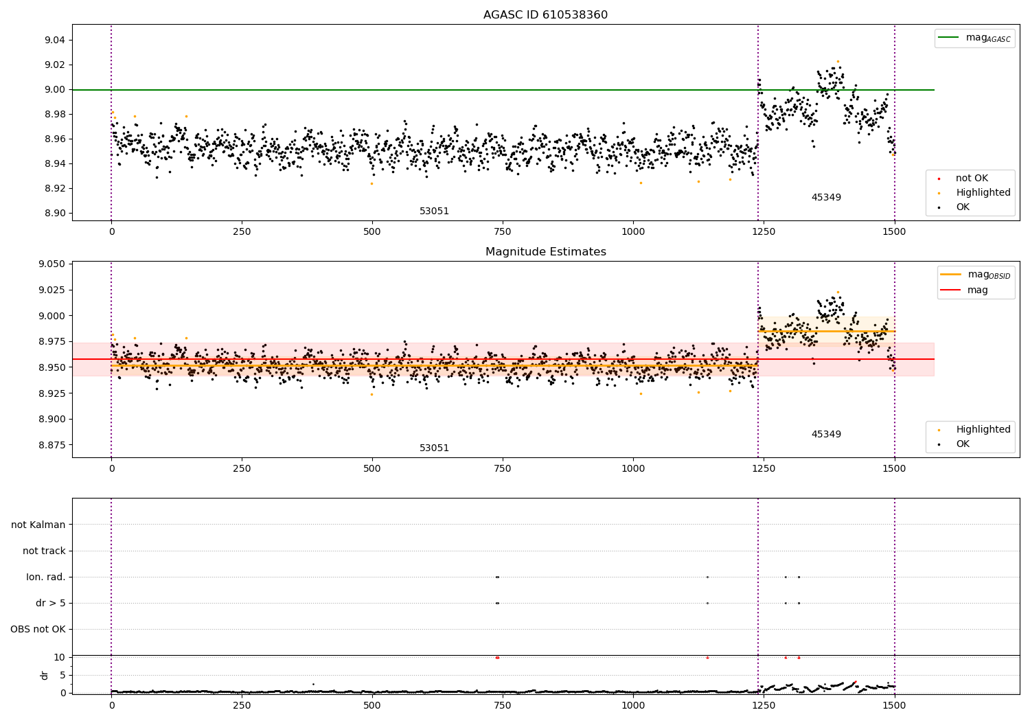Click the 8.975 tick on the middle plot
The image size is (1030, 721).
(x=51, y=342)
